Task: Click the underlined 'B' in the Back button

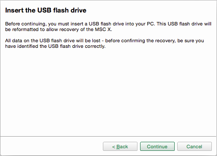Action: point(118,147)
